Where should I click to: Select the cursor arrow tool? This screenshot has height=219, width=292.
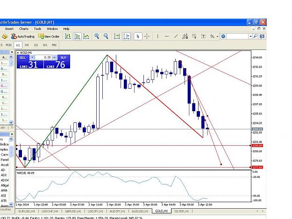point(138,36)
